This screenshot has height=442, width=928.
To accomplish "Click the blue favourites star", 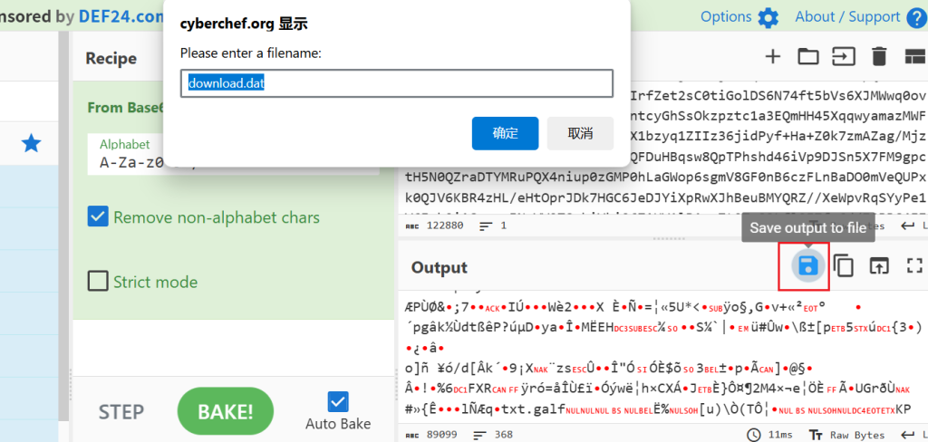I will coord(32,142).
